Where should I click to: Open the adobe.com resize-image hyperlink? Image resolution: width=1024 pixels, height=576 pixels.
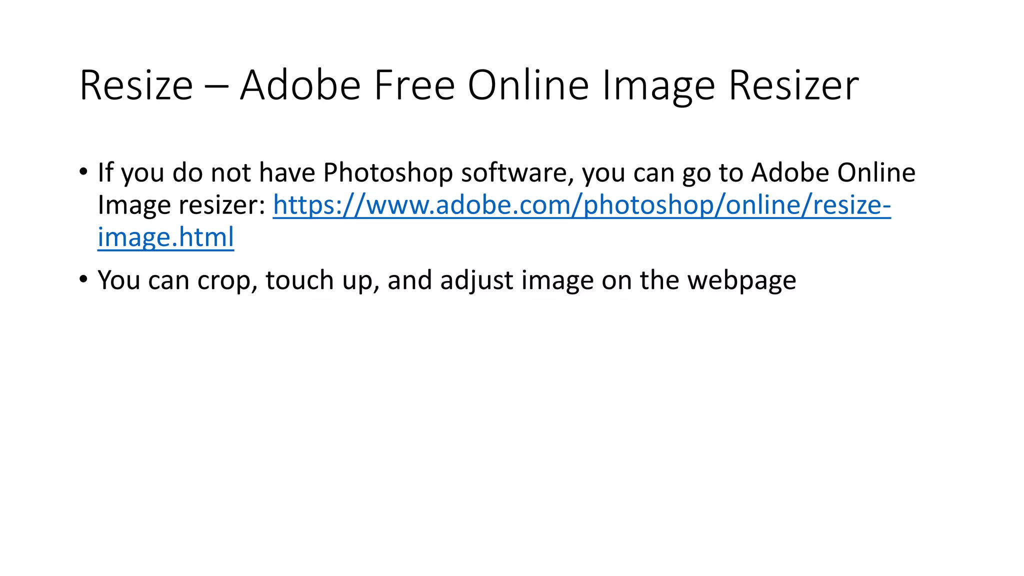pyautogui.click(x=581, y=205)
